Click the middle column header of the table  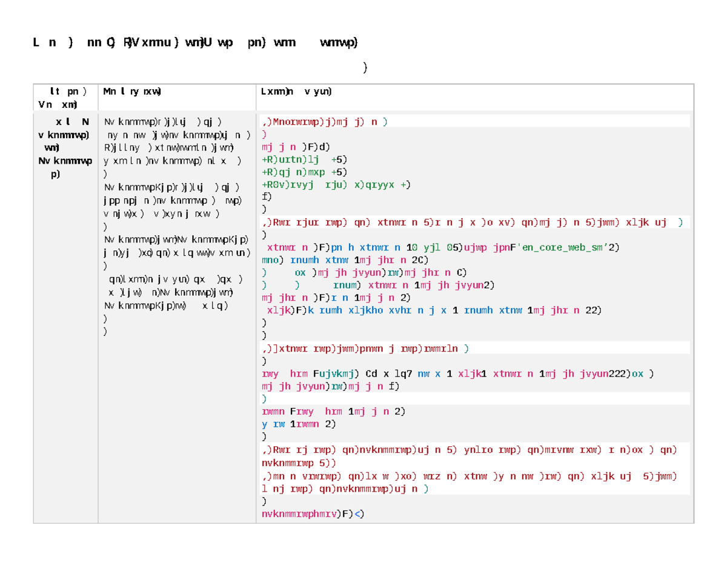coord(132,91)
